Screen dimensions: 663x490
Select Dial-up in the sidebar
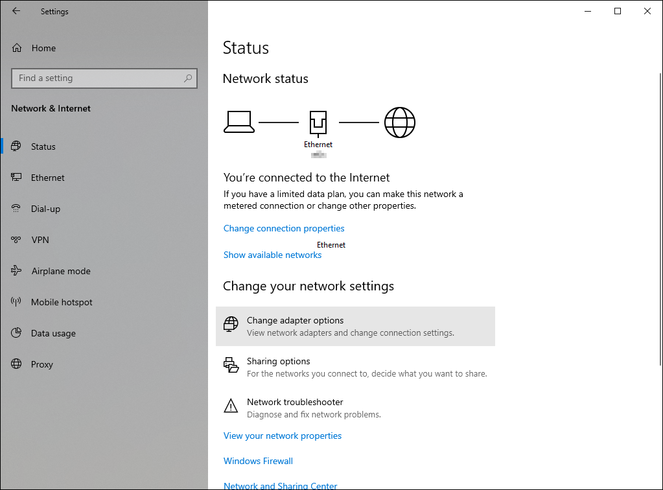point(45,209)
